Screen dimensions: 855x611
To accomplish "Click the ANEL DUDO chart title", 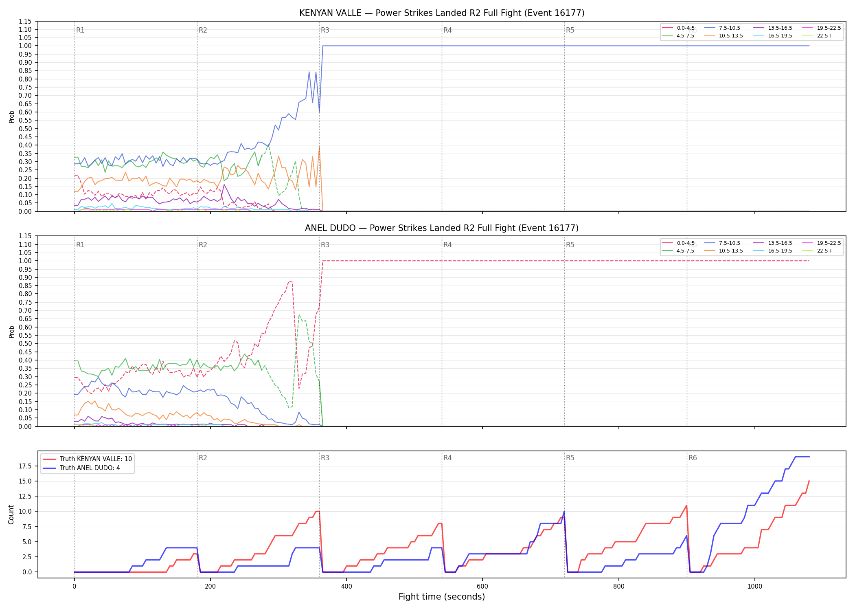I will 442,228.
